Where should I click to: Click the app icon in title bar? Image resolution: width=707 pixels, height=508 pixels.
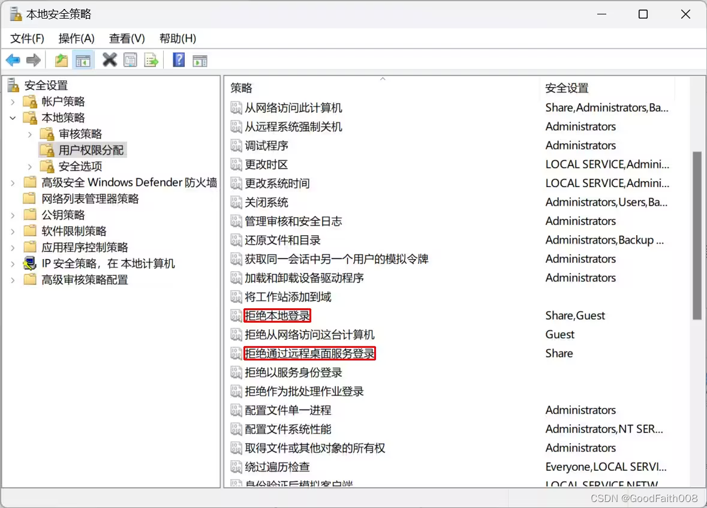coord(16,14)
